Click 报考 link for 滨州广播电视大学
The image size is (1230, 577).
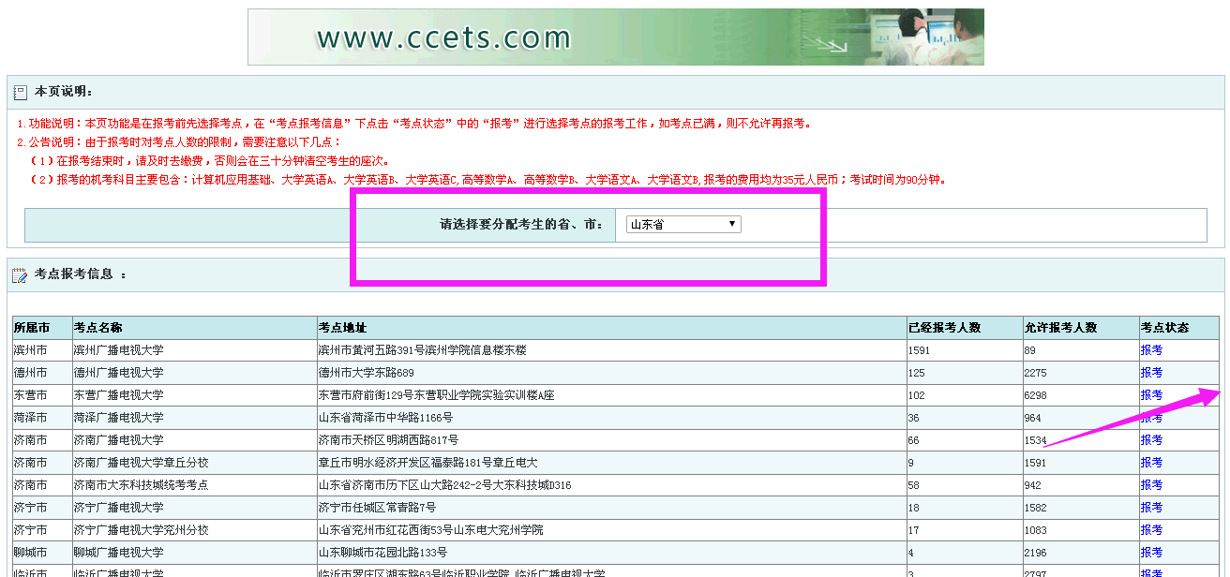click(x=1151, y=350)
